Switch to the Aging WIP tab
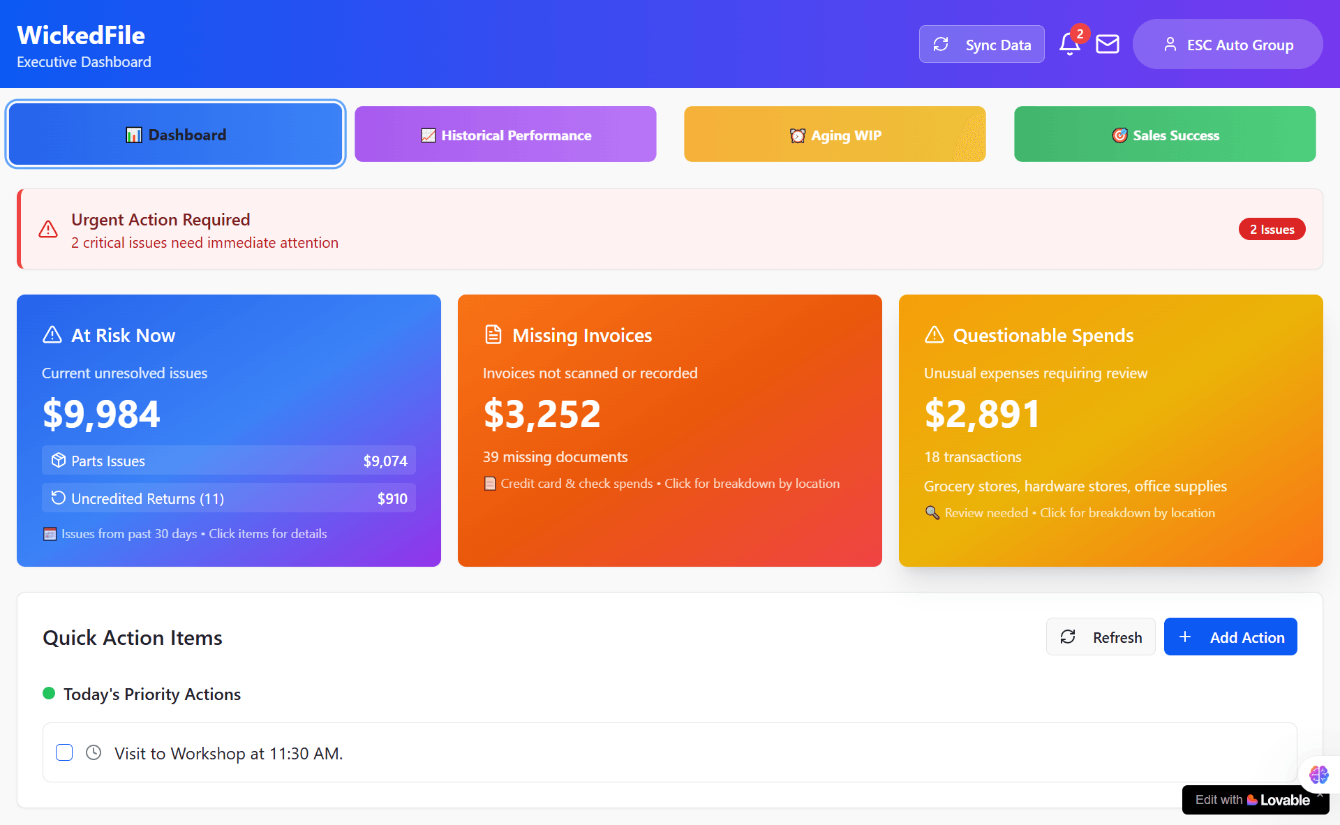Screen dimensions: 1340x825 click(835, 134)
